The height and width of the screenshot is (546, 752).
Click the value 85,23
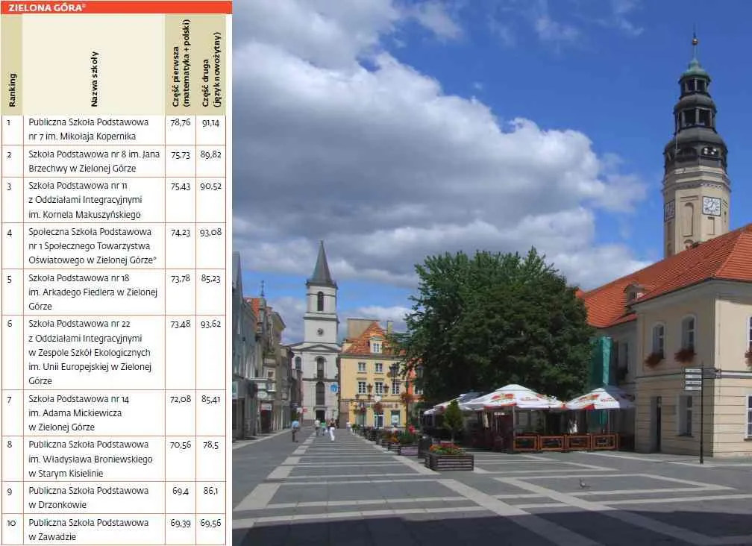(x=210, y=278)
